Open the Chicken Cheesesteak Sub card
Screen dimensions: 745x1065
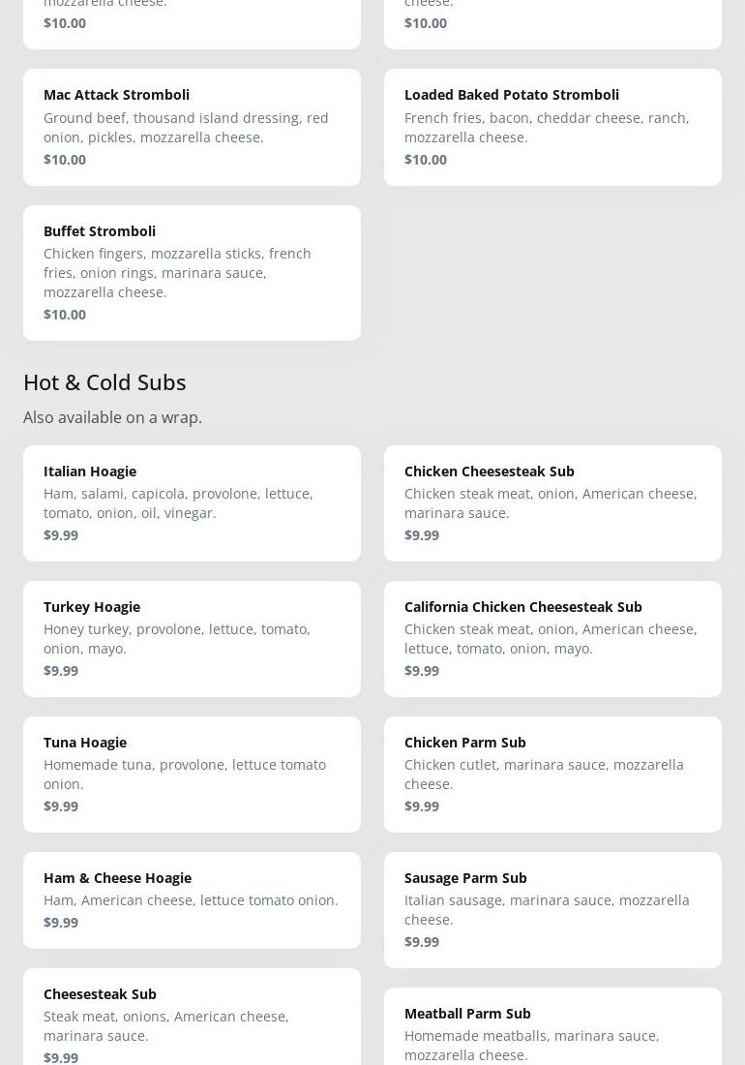tap(552, 502)
